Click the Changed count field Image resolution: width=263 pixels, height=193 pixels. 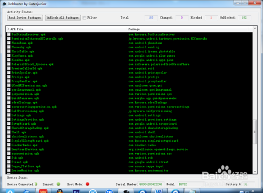182,17
